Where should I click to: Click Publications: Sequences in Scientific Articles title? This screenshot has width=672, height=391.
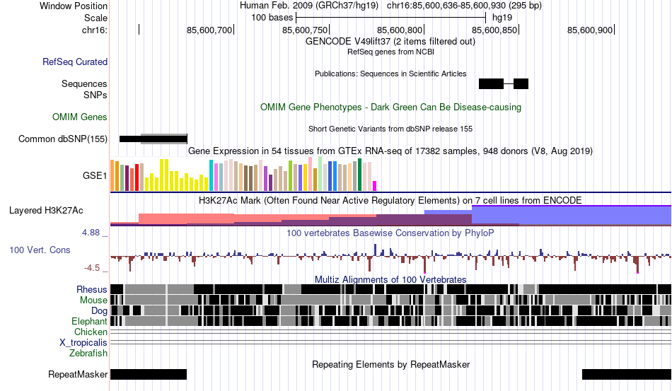point(390,74)
